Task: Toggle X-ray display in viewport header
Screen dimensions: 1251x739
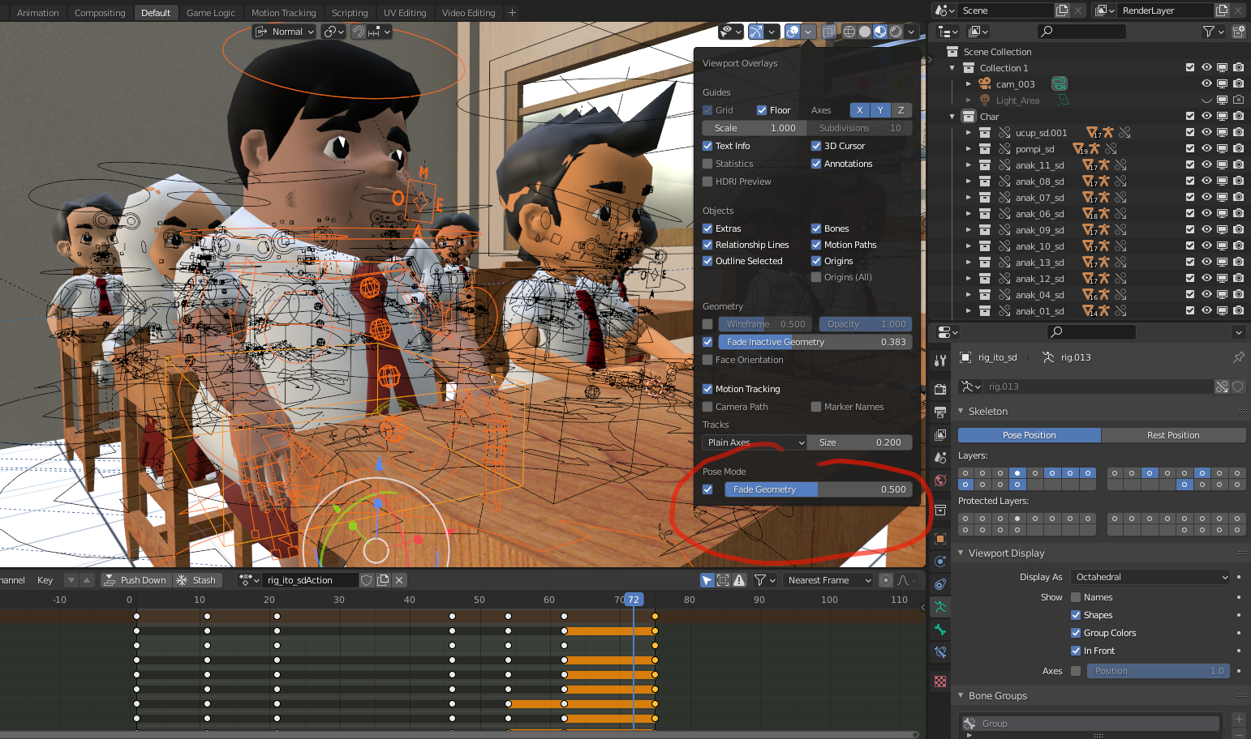Action: [x=828, y=32]
